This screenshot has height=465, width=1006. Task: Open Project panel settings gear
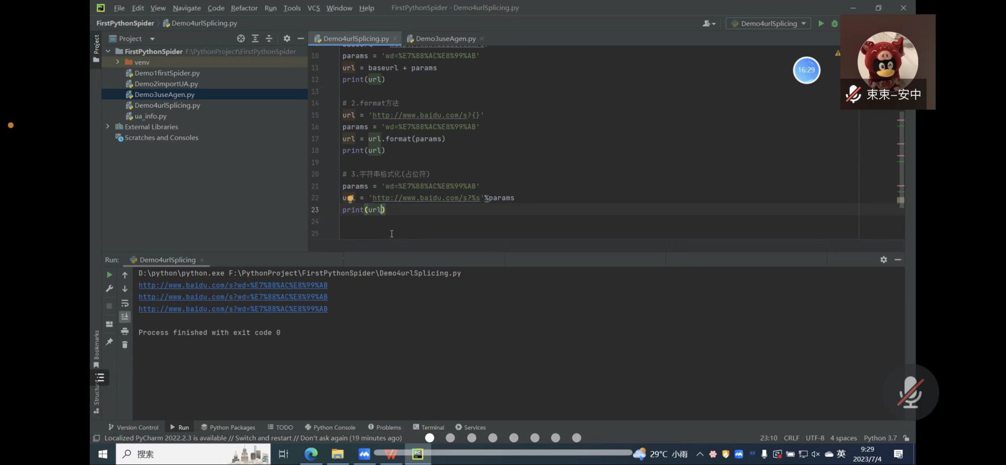(x=287, y=38)
